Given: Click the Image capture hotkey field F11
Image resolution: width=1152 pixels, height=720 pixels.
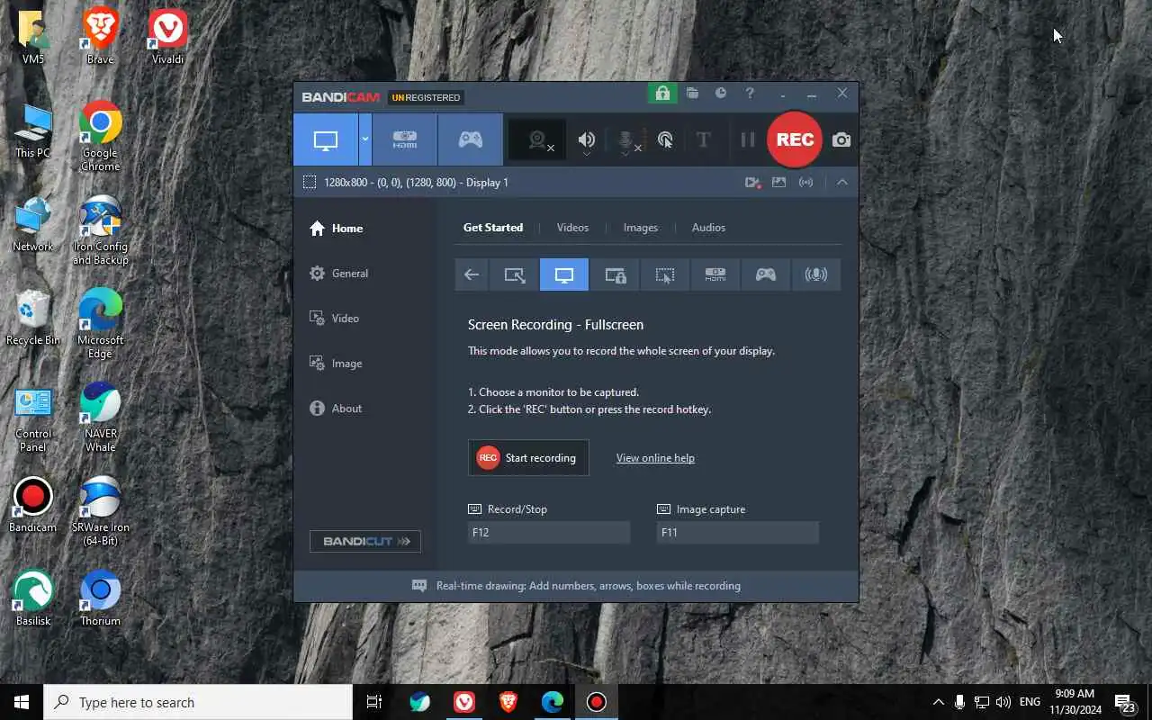Looking at the screenshot, I should 738,533.
